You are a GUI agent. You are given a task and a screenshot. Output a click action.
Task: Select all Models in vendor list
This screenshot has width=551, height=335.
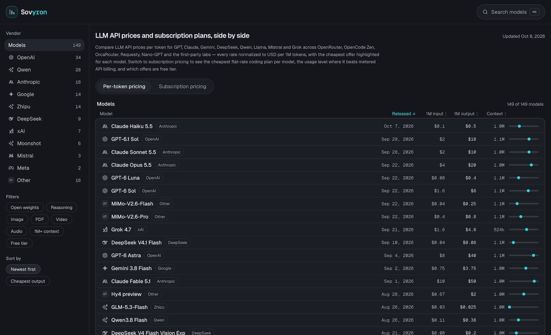tap(44, 45)
